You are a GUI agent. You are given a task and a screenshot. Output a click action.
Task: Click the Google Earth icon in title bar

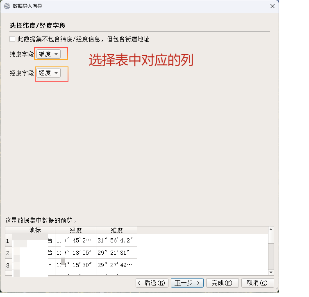click(7, 6)
